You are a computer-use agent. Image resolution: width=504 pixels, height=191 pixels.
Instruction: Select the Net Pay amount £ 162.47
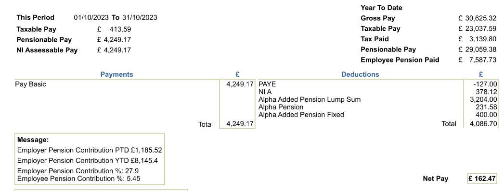(x=482, y=179)
